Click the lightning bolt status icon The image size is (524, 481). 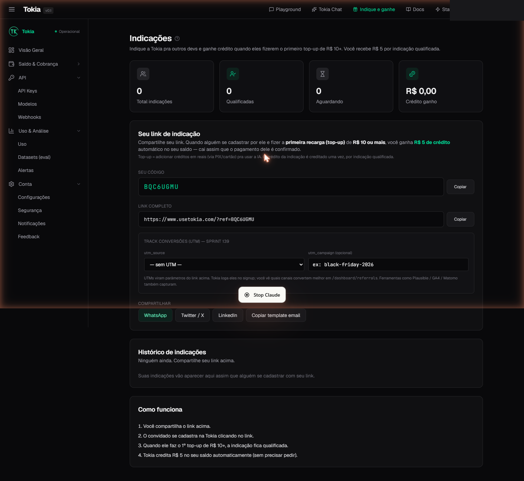click(438, 9)
